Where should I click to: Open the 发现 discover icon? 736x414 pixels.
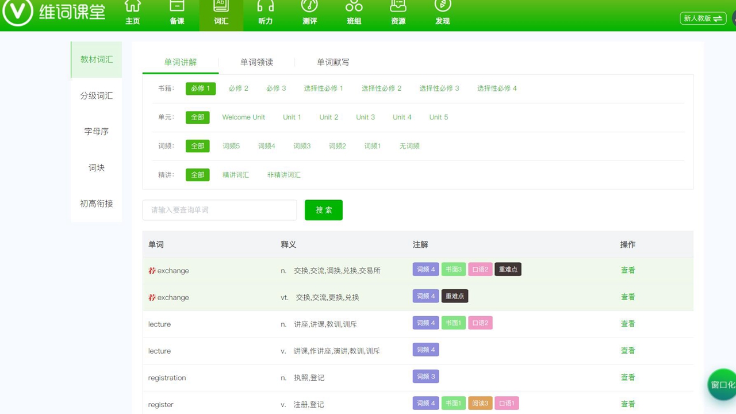tap(442, 14)
